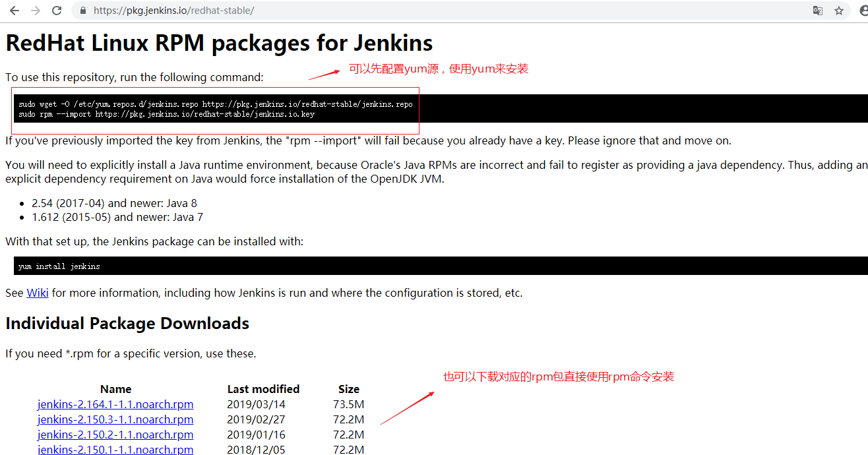Click the "sudo wget -O" command line
This screenshot has height=455, width=868.
point(216,104)
